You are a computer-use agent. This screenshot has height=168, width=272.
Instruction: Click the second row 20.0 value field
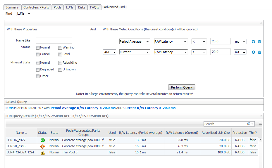click(x=220, y=52)
